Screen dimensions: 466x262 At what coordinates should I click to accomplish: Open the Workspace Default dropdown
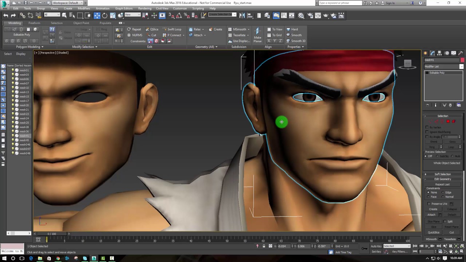pyautogui.click(x=67, y=3)
